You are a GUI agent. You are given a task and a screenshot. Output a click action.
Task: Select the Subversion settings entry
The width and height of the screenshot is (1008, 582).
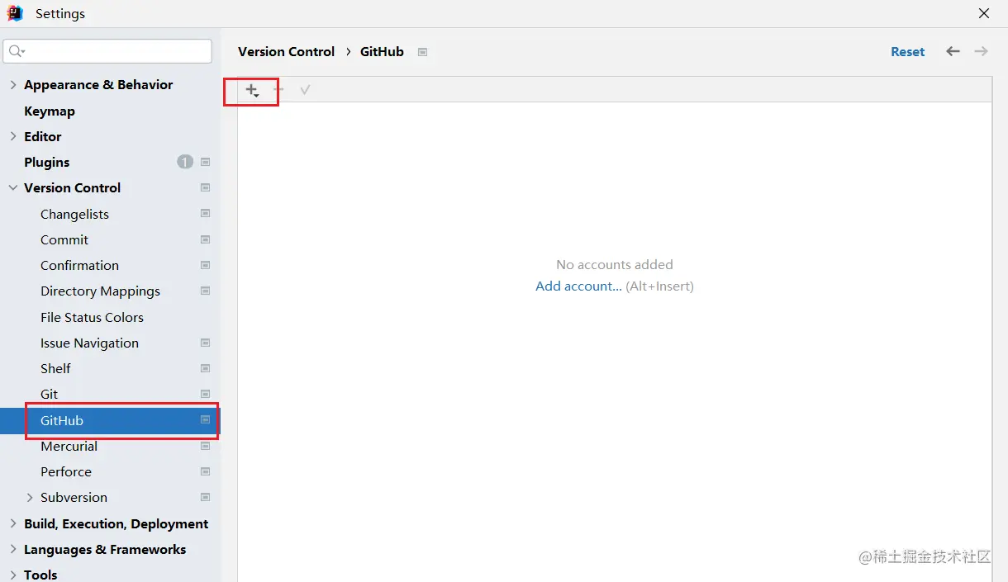(74, 497)
